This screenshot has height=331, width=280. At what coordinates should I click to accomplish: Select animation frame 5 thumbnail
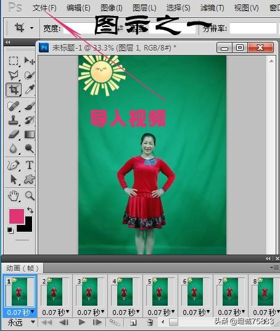click(x=160, y=292)
